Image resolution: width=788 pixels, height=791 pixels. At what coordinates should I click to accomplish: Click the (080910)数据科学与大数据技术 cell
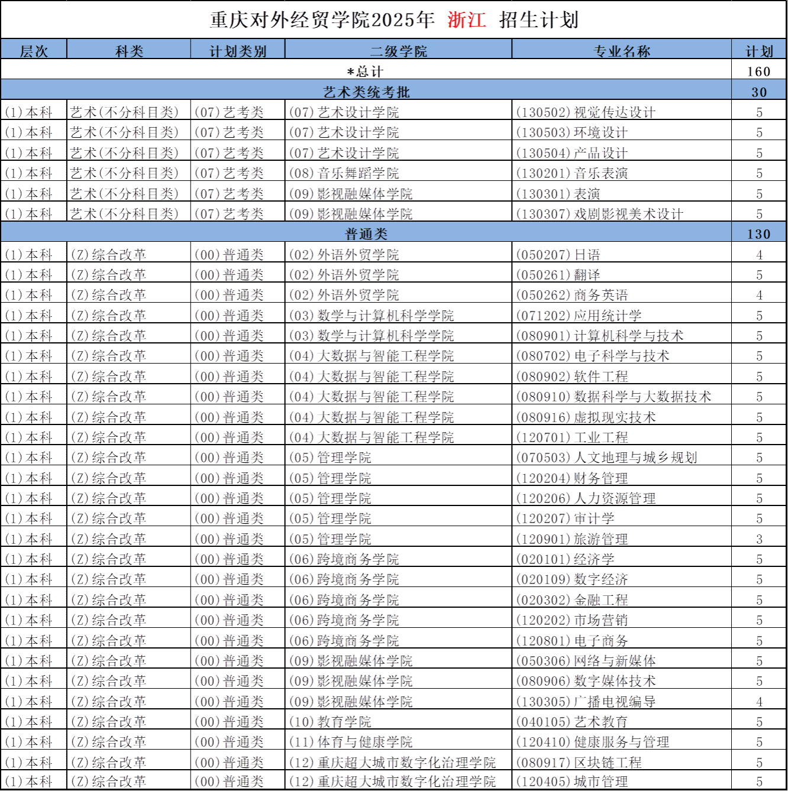(x=613, y=397)
